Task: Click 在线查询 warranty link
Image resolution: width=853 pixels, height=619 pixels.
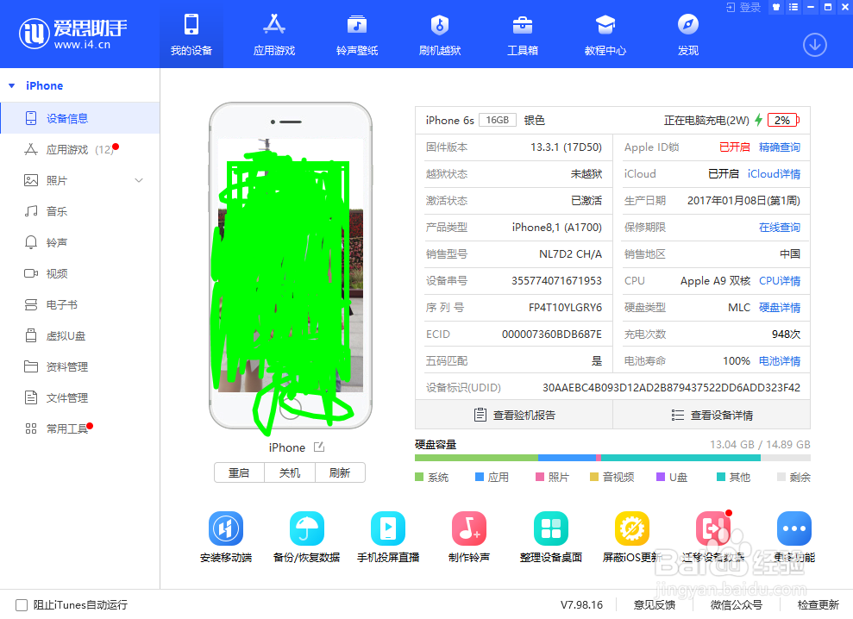Action: (780, 228)
